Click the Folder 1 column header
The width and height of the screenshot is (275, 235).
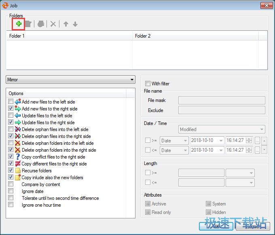tap(69, 36)
